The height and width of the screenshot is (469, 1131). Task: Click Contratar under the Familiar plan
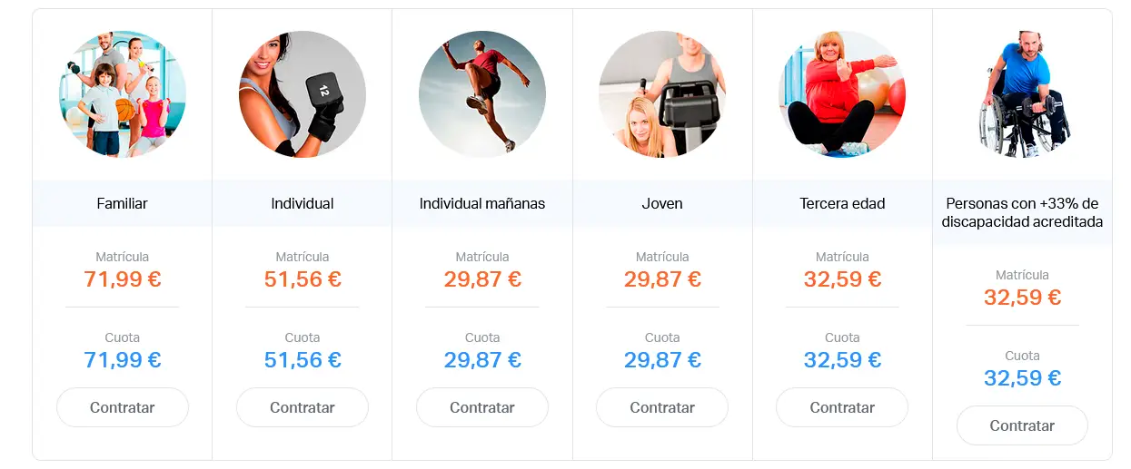(x=123, y=407)
